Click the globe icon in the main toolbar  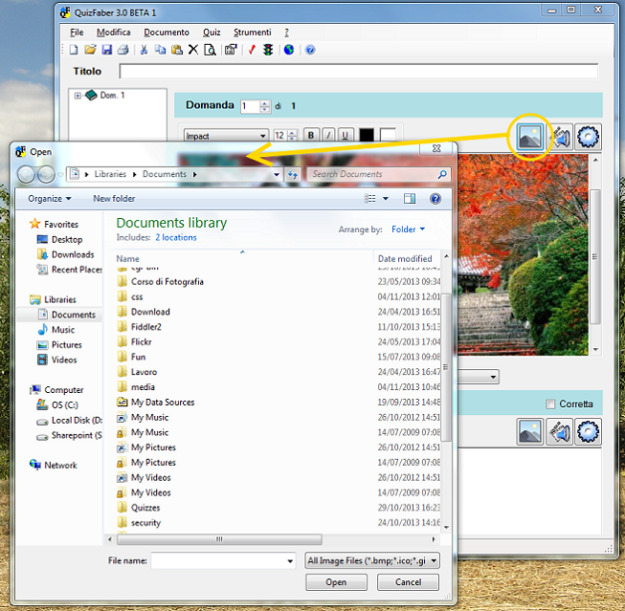coord(289,50)
